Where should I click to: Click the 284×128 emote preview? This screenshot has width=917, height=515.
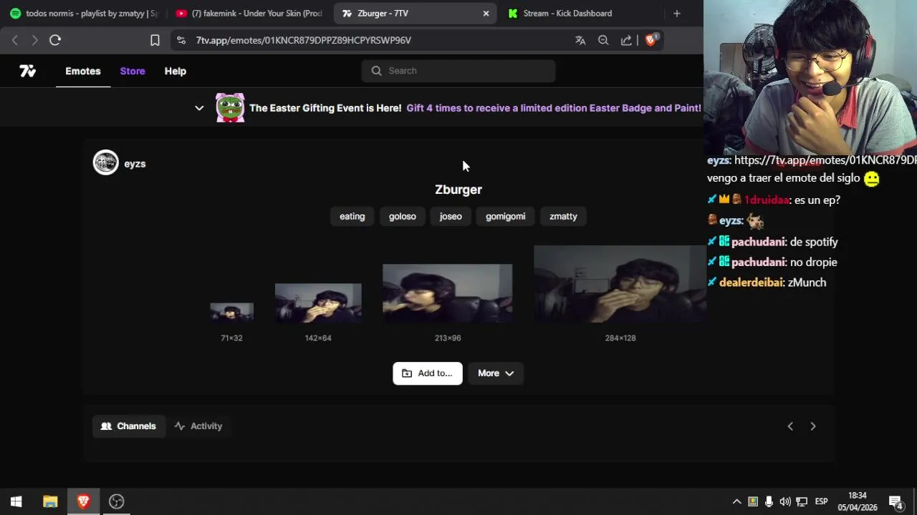[x=620, y=284]
